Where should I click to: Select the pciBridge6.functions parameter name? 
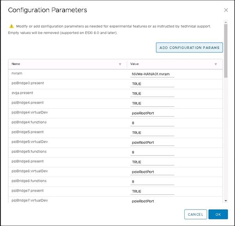[x=29, y=181]
